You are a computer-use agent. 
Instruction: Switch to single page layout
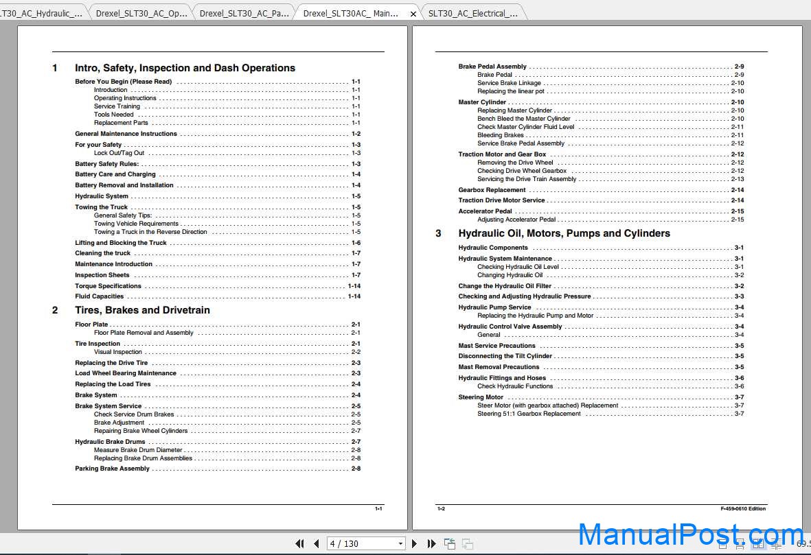[723, 544]
